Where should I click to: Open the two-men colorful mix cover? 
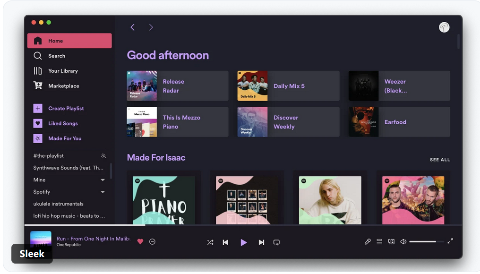point(413,200)
